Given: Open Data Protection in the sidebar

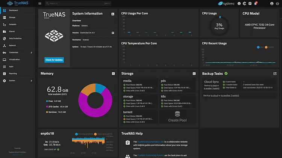Looking at the screenshot, I should (x=15, y=38).
